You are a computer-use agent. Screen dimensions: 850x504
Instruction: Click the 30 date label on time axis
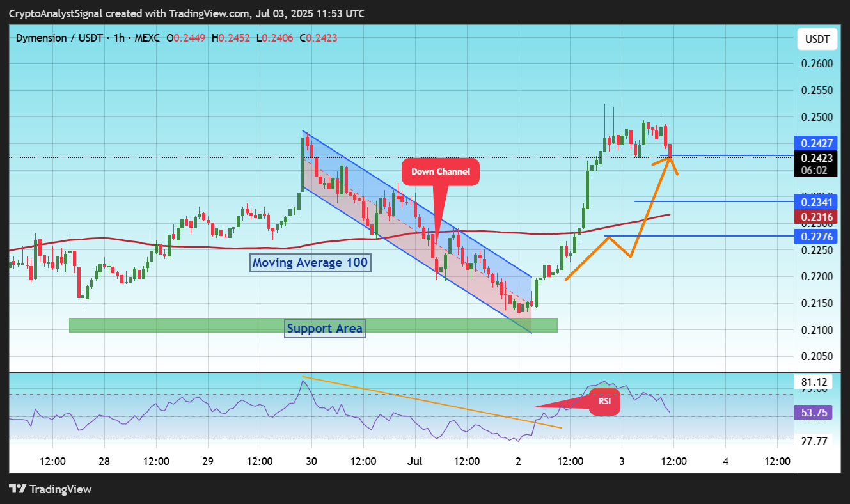tap(311, 461)
